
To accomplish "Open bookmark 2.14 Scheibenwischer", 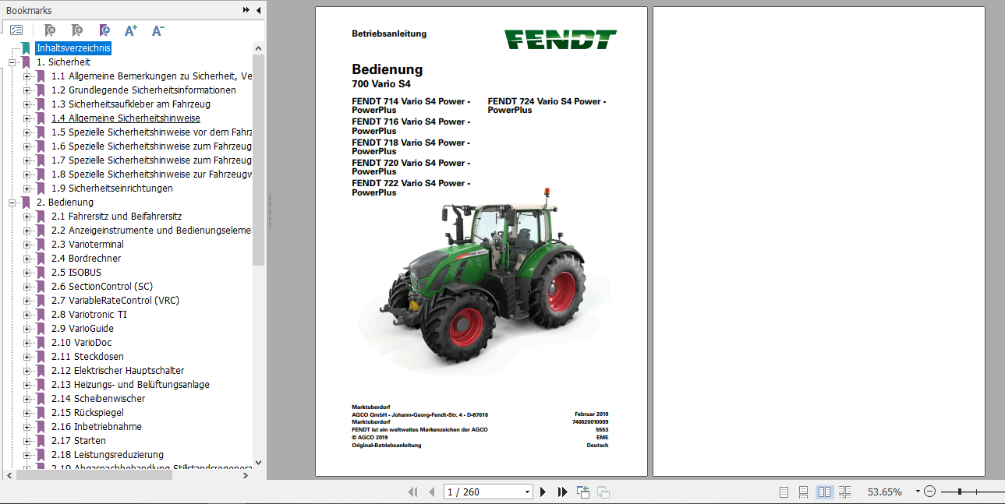I will coord(98,399).
